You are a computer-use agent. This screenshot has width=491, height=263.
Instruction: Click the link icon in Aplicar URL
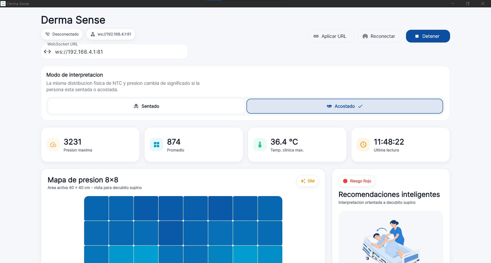click(x=316, y=36)
